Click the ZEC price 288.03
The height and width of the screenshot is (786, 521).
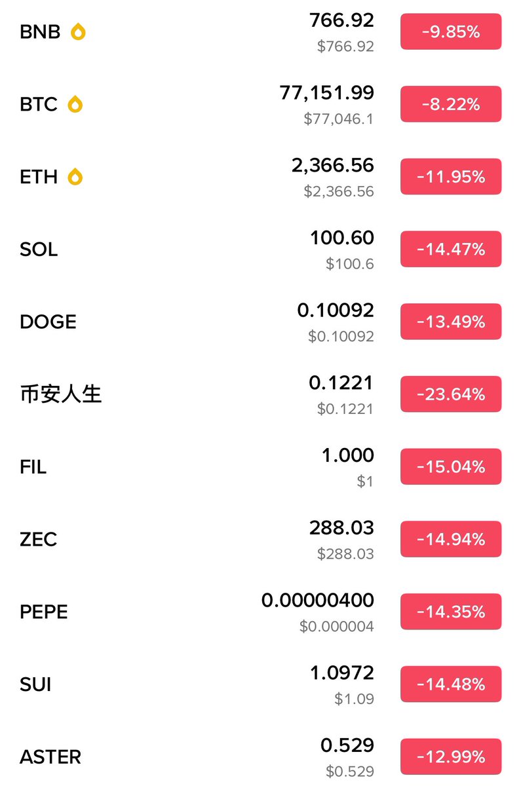341,528
